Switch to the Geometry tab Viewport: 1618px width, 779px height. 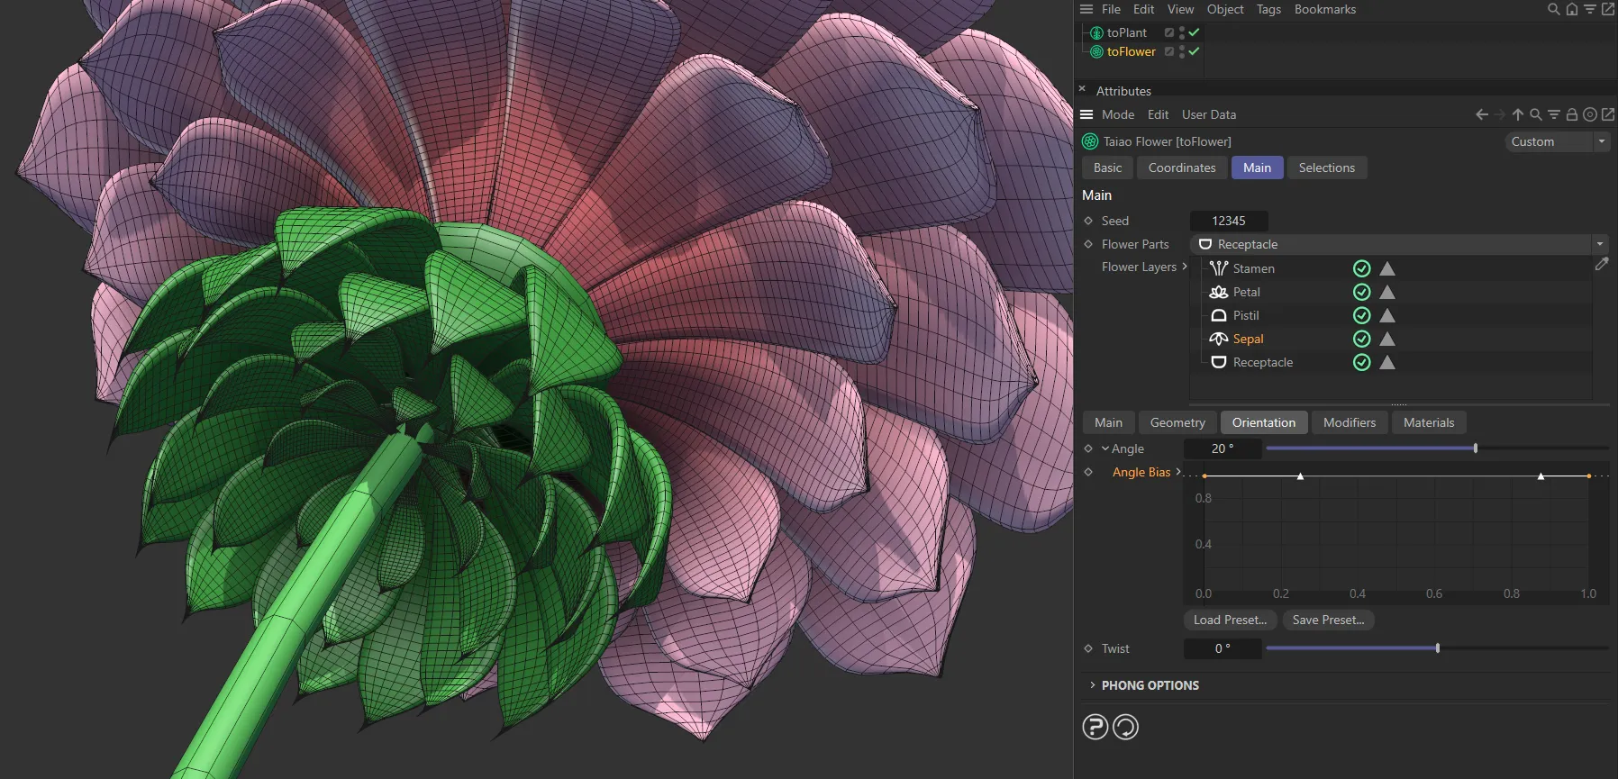pyautogui.click(x=1177, y=422)
